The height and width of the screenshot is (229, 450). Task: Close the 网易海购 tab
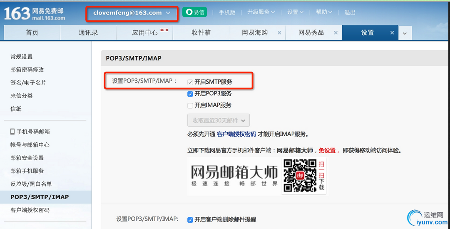(x=279, y=33)
